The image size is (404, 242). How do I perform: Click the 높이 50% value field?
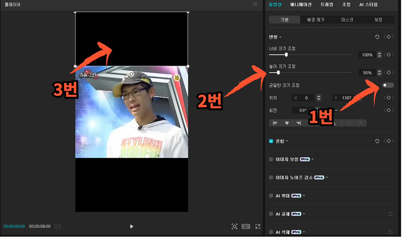[367, 73]
